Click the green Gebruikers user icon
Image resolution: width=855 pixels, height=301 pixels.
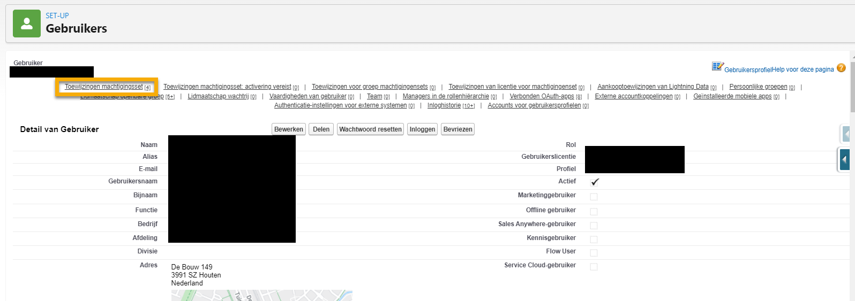(27, 24)
